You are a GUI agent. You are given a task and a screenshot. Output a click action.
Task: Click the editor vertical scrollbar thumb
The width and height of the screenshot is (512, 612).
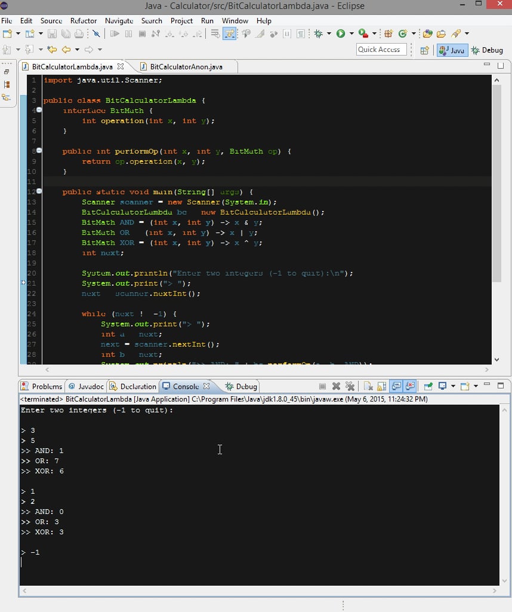tap(496, 183)
